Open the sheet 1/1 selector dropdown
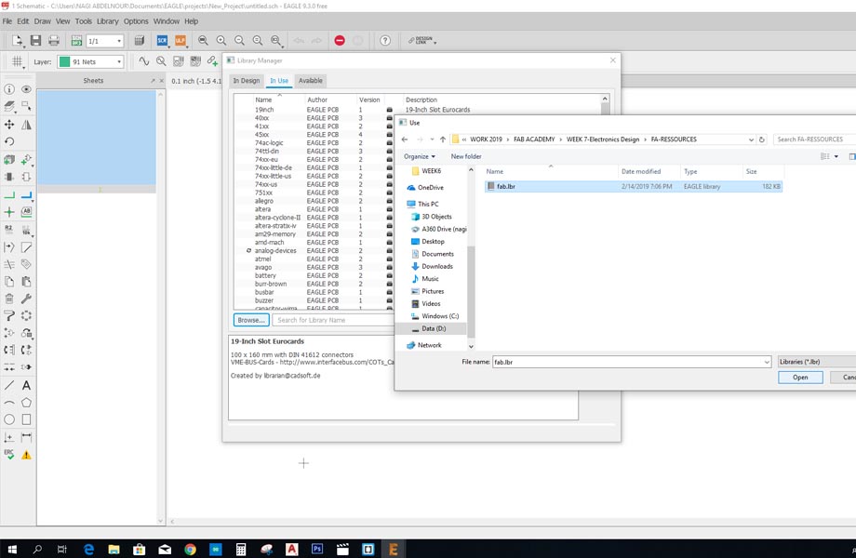856x558 pixels. (119, 41)
